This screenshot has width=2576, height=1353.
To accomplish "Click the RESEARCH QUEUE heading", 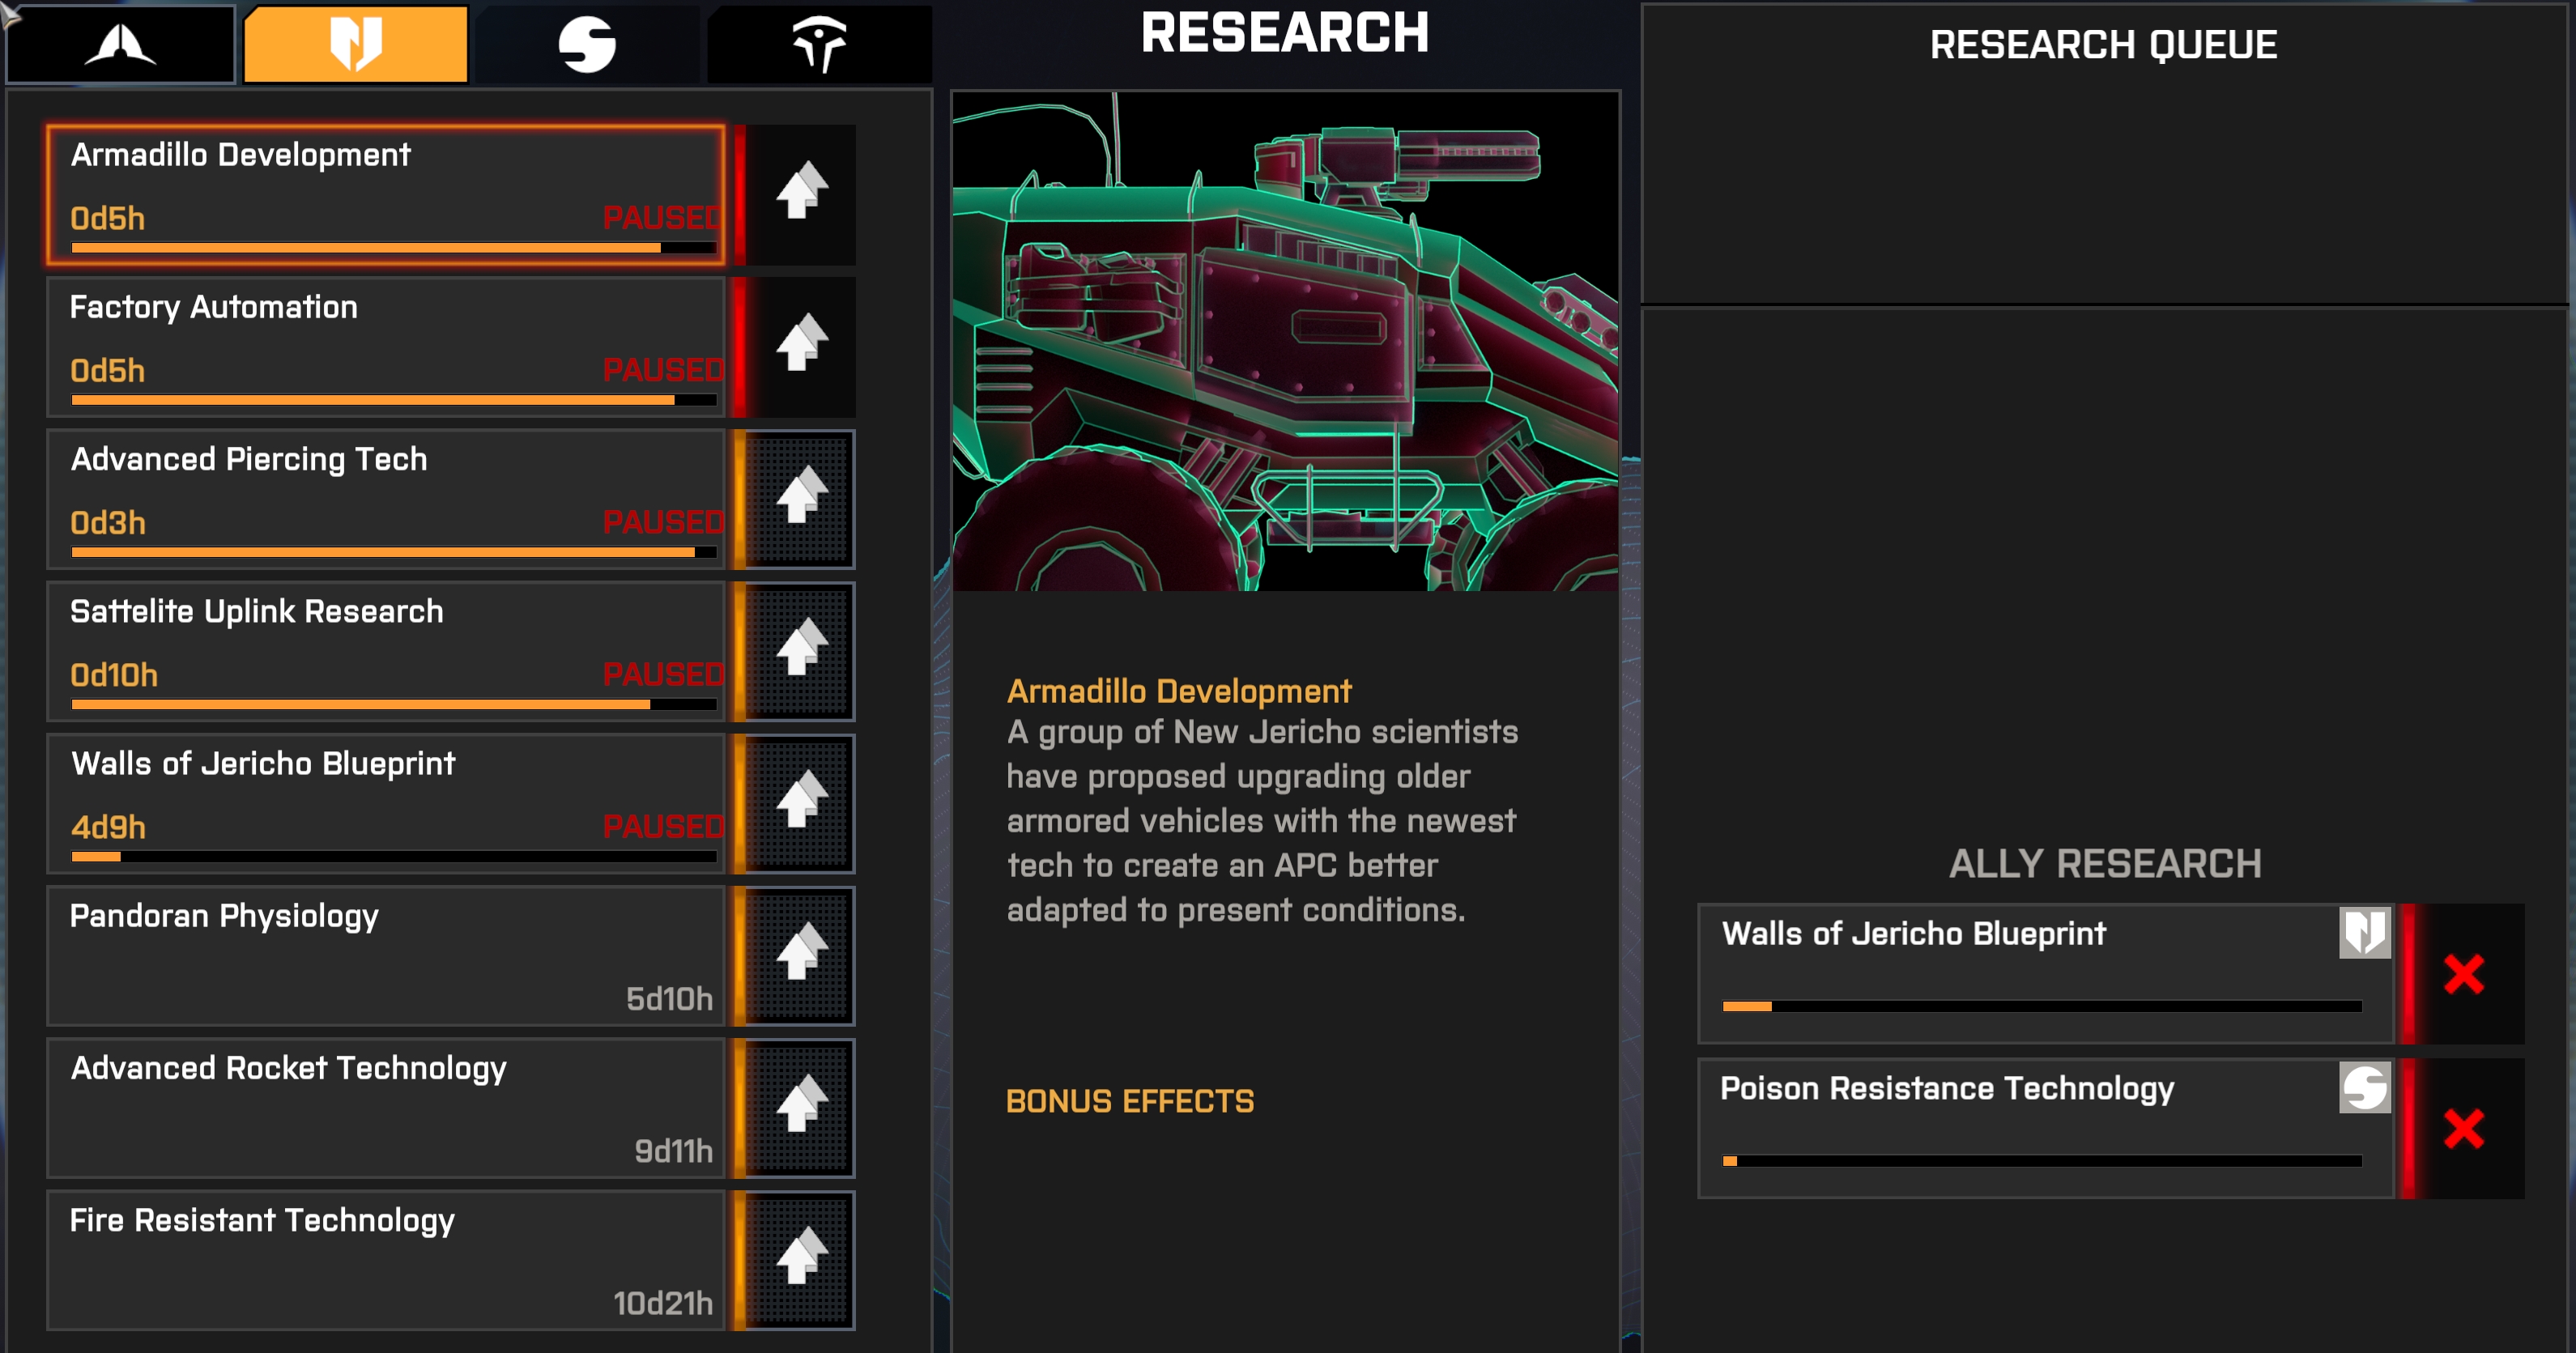I will click(x=2103, y=45).
